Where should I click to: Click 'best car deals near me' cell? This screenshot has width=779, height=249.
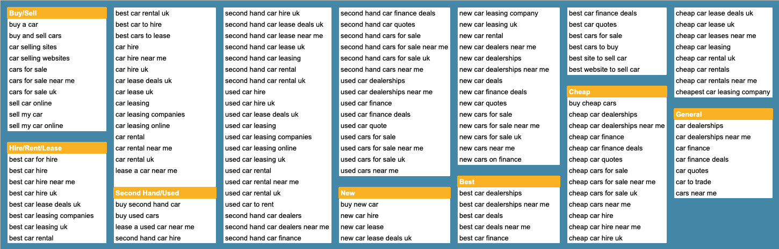coord(509,227)
